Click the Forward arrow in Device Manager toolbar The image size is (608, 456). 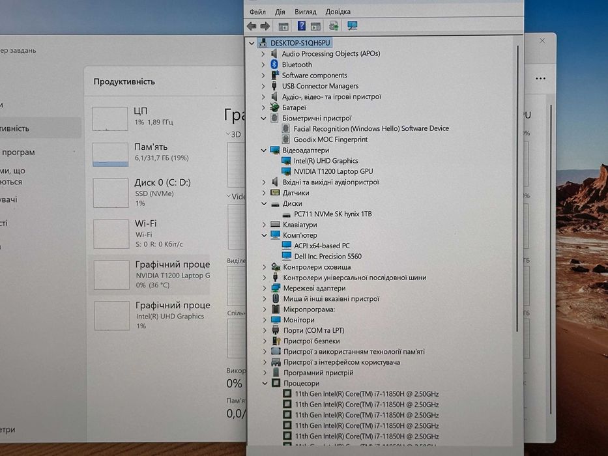[x=265, y=26]
